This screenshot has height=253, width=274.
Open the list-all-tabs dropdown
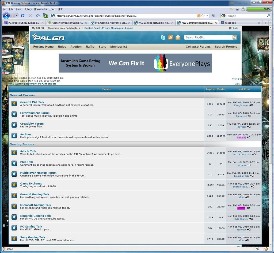pyautogui.click(x=271, y=23)
